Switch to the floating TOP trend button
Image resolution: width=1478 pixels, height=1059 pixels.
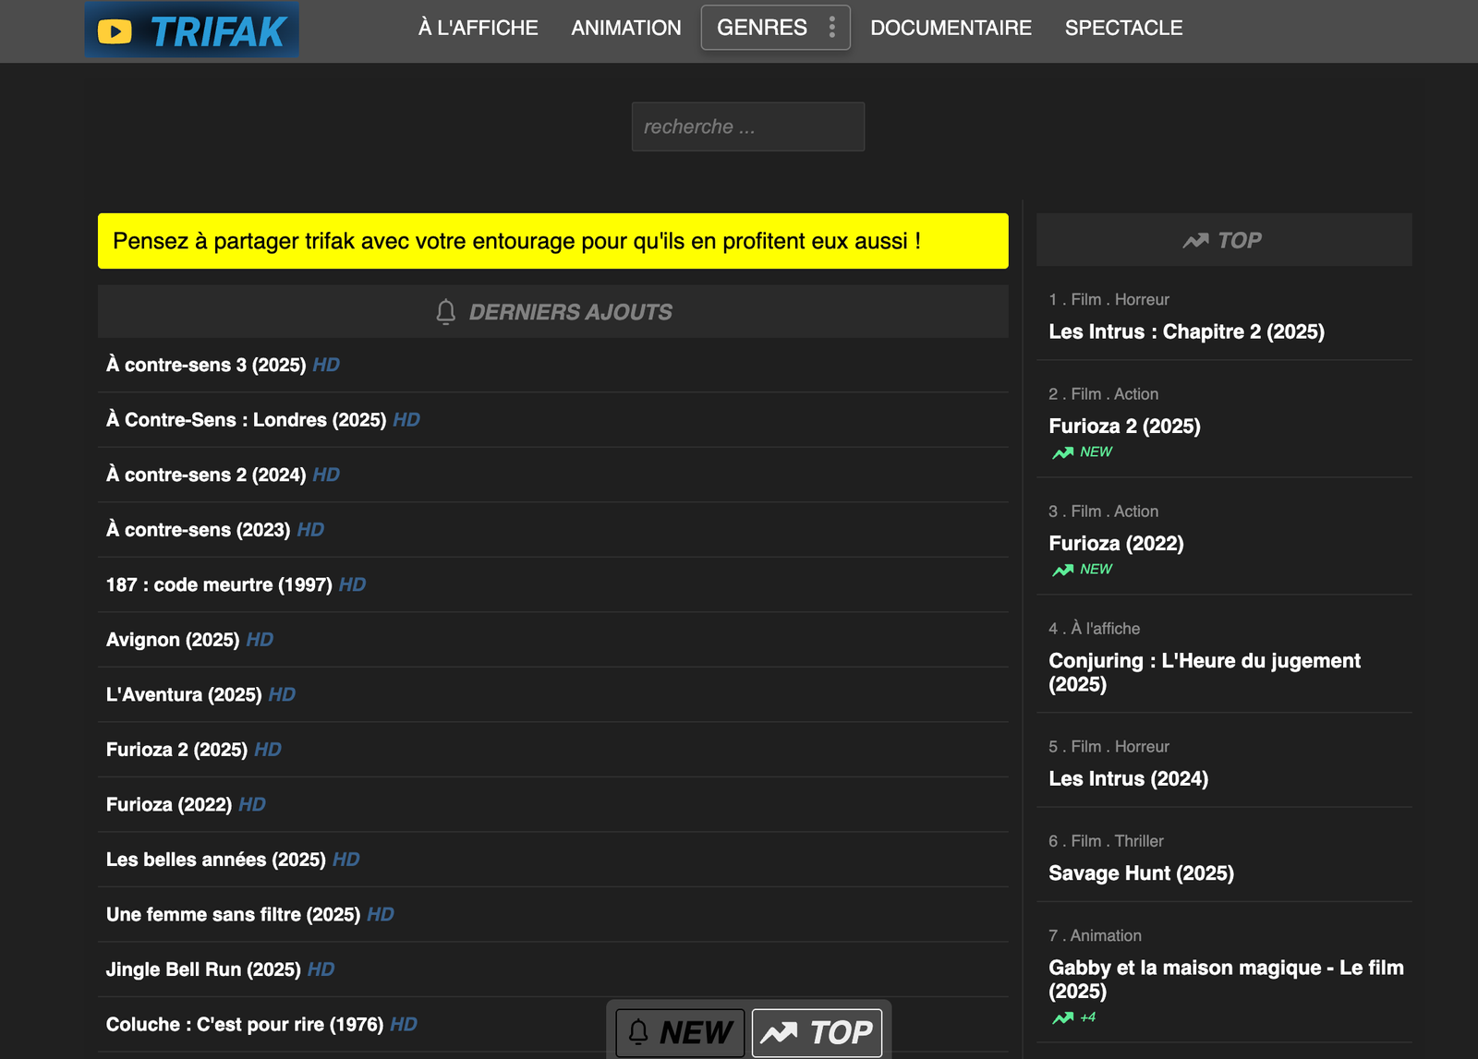coord(818,1032)
